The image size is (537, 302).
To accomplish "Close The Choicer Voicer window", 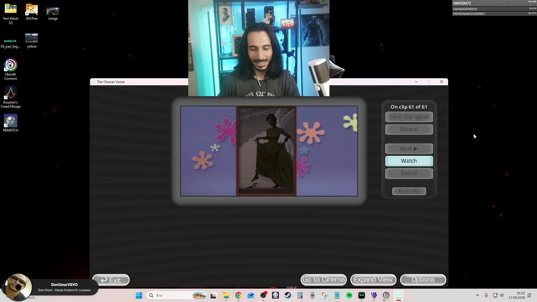I will [441, 82].
